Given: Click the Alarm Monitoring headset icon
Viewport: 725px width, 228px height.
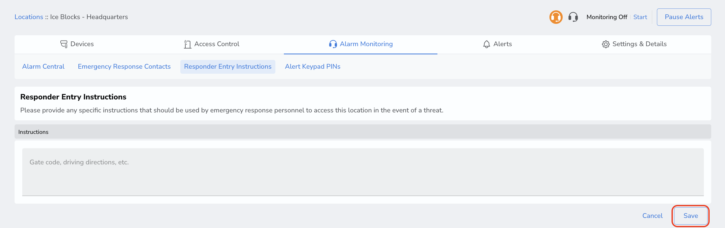Looking at the screenshot, I should [x=333, y=44].
